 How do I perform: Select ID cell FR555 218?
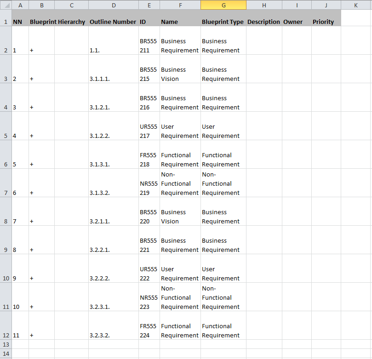point(149,154)
